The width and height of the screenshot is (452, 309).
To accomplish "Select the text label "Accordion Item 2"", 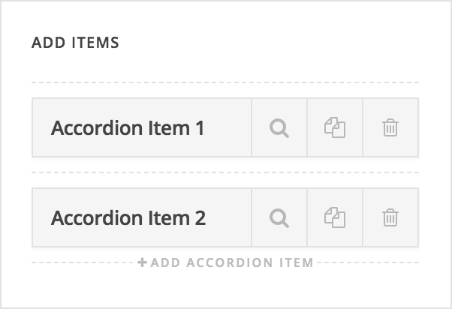I will tap(128, 218).
